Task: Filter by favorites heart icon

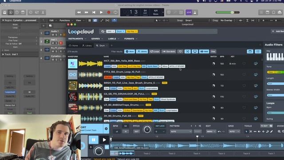Action: tap(180, 52)
